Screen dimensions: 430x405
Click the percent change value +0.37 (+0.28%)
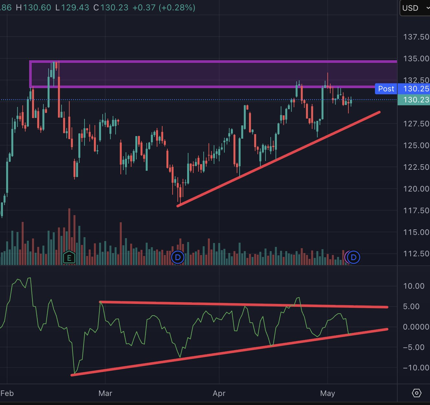[164, 7]
